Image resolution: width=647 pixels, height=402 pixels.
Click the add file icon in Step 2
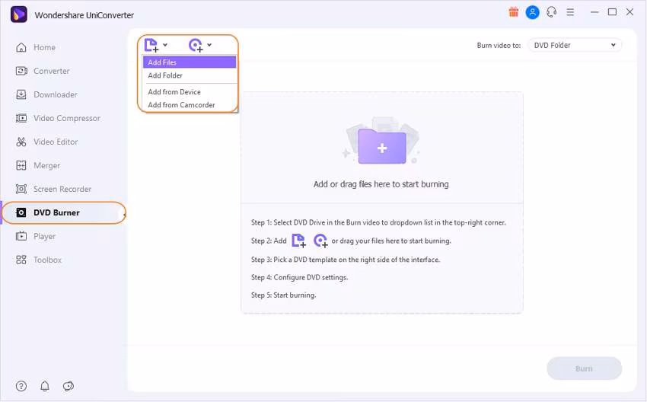(298, 241)
